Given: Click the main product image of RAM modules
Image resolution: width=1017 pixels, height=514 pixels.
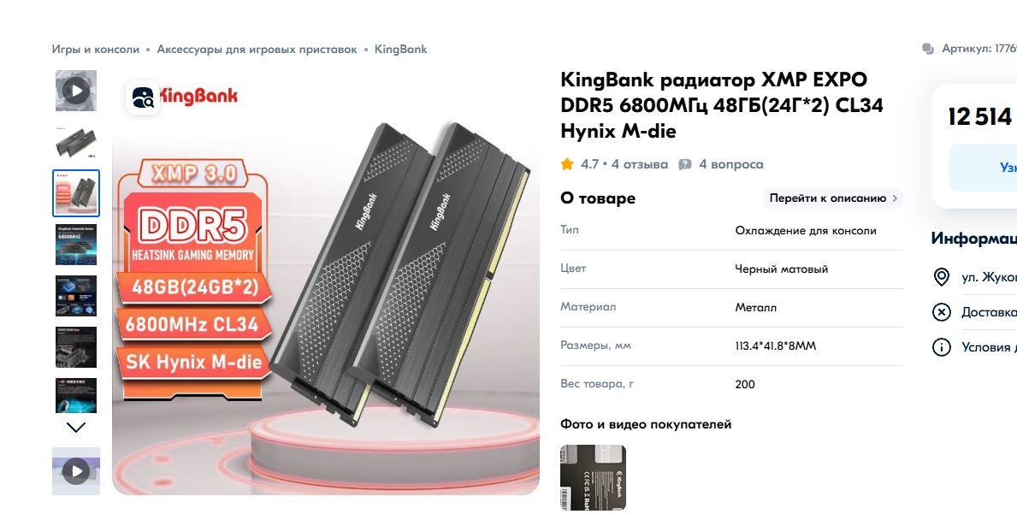Looking at the screenshot, I should click(x=326, y=282).
